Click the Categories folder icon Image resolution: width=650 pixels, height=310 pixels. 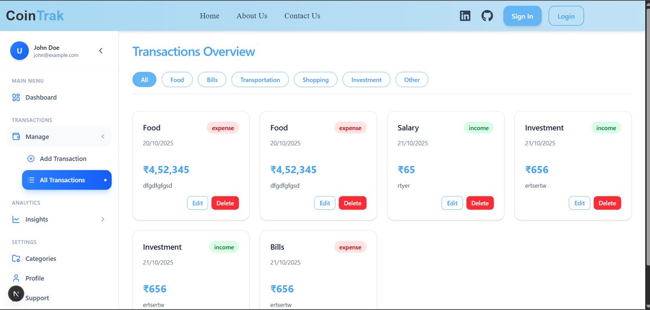pos(16,259)
